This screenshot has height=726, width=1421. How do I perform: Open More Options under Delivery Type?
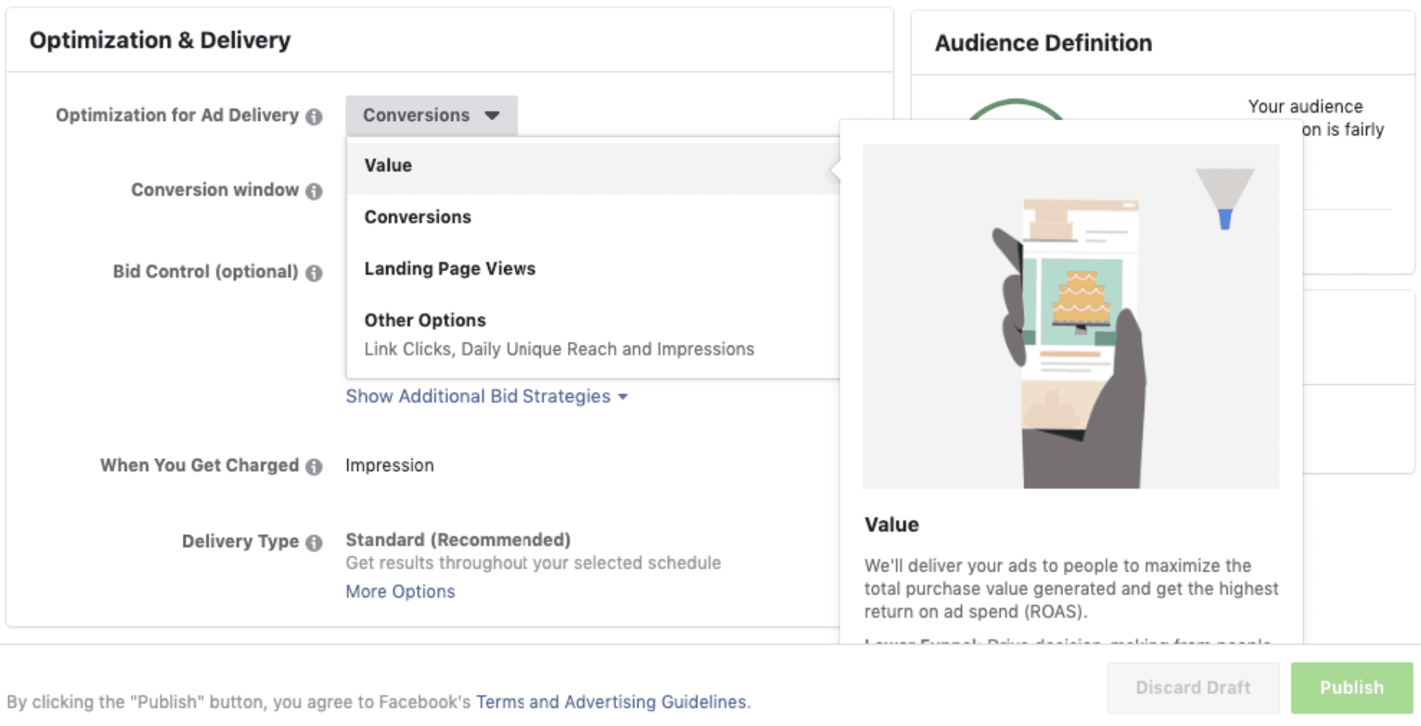coord(400,591)
